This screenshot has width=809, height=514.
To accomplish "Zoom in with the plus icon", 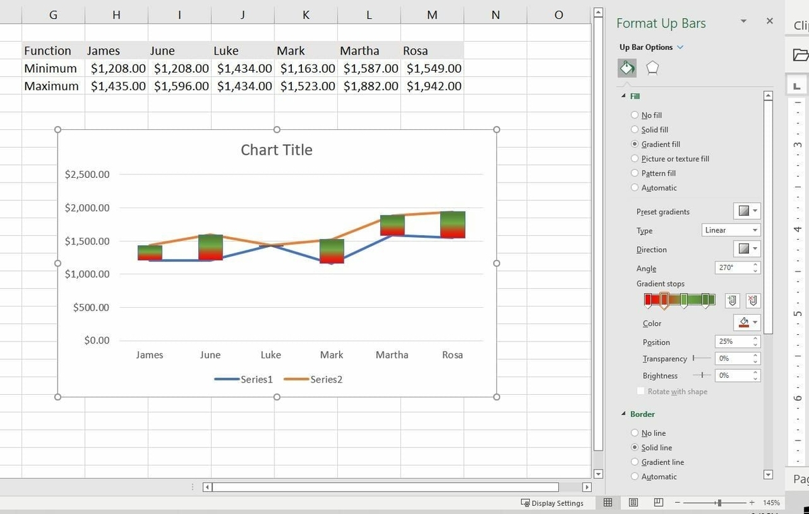I will (x=750, y=503).
